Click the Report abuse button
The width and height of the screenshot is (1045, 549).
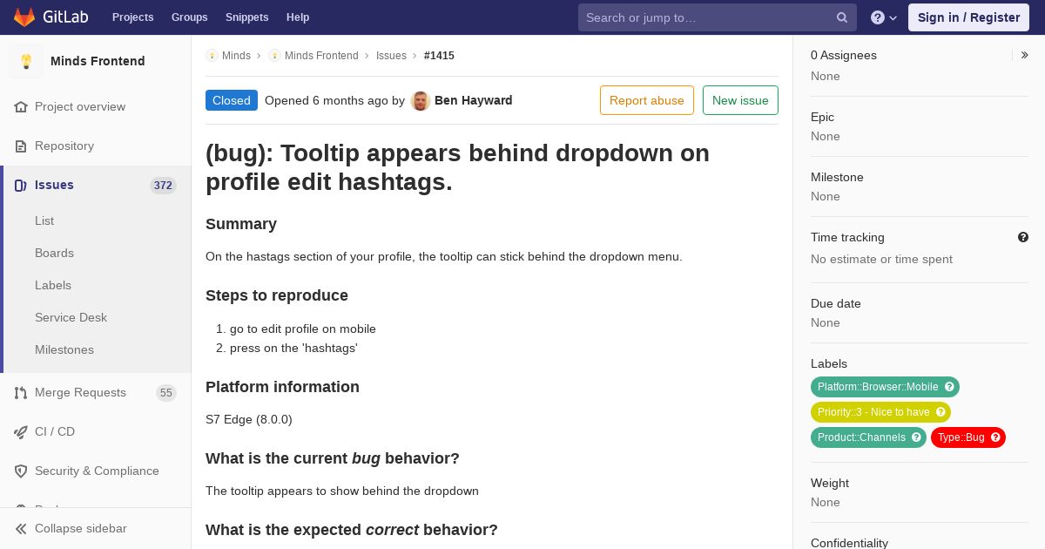click(647, 100)
